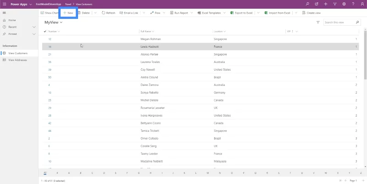This screenshot has height=184, width=367.
Task: Click Run Report
Action: coord(179,13)
